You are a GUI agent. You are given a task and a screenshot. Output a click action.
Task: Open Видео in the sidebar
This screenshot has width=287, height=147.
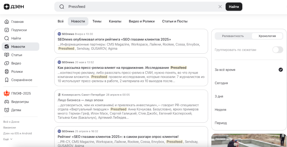(x=20, y=63)
